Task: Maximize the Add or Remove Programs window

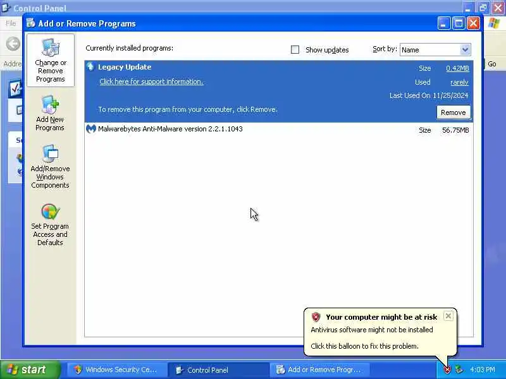Action: click(x=459, y=23)
